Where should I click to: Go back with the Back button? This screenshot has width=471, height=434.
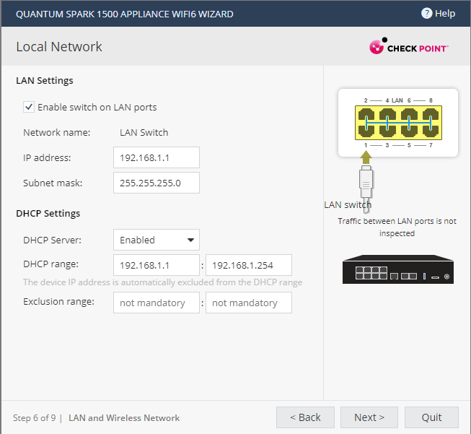tap(305, 417)
